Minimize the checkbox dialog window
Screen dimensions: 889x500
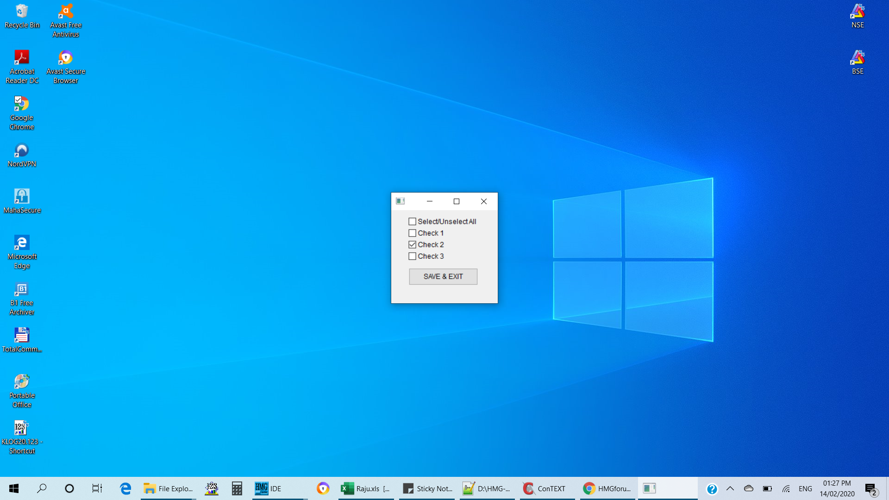(x=429, y=201)
